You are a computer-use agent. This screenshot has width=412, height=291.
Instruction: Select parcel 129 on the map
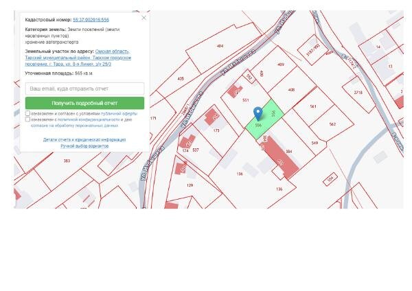190,185
